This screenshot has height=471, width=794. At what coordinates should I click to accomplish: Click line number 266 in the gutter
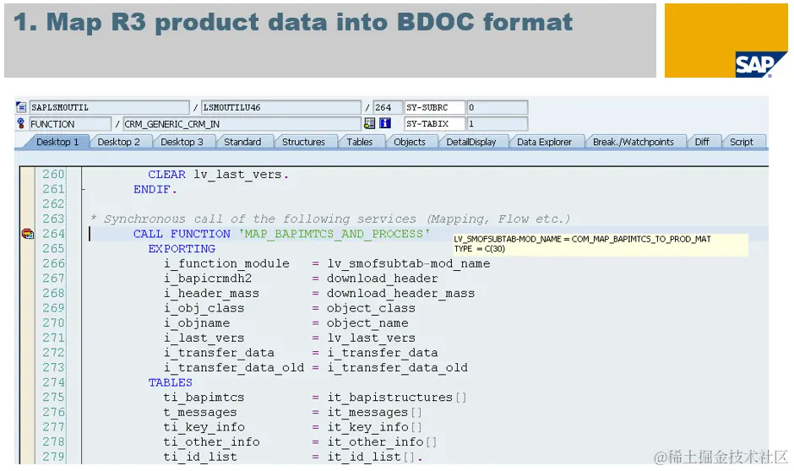(x=53, y=263)
